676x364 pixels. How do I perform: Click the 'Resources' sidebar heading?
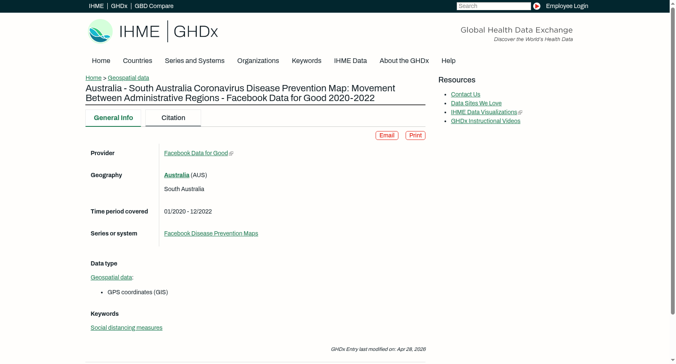point(457,80)
